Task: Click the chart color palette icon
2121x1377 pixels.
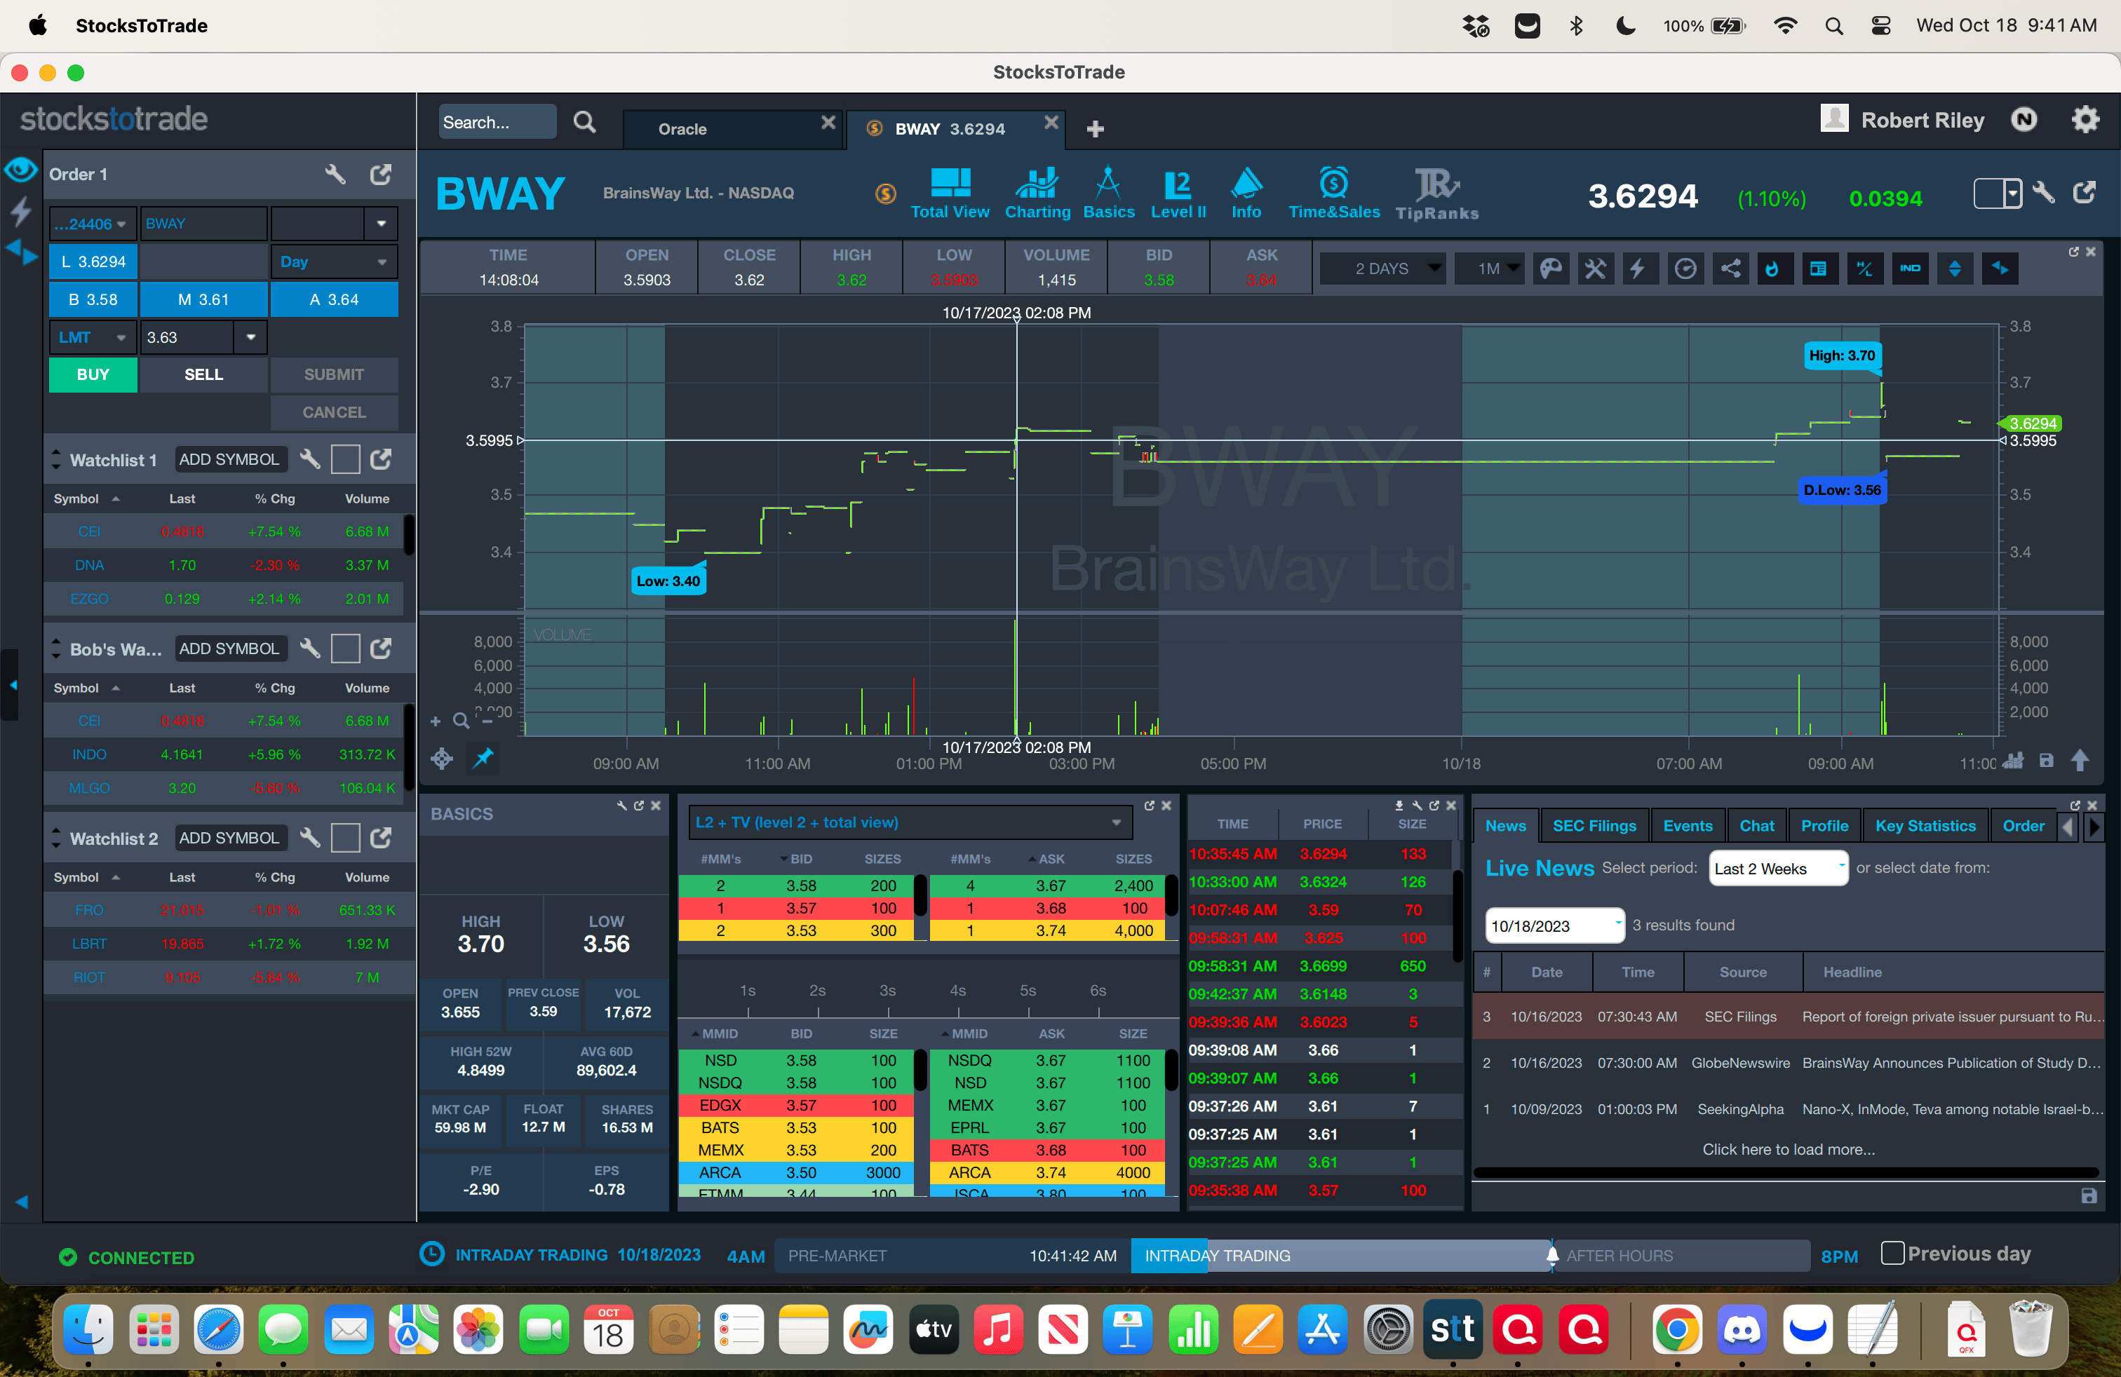Action: (1551, 269)
